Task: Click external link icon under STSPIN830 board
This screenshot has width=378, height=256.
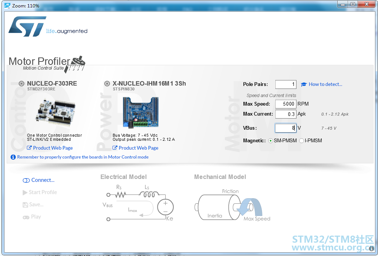Action: pyautogui.click(x=115, y=148)
